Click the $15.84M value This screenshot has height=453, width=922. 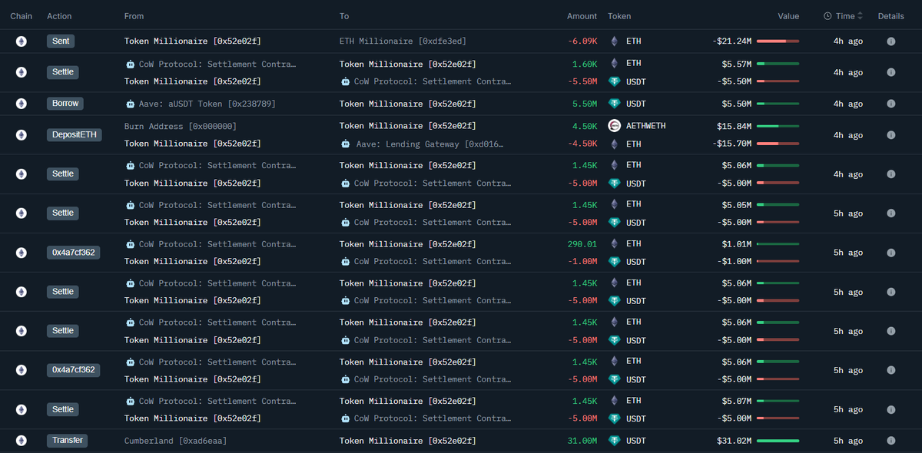pyautogui.click(x=735, y=126)
